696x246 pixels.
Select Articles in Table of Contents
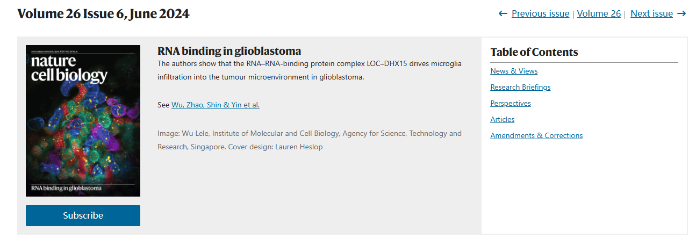click(x=503, y=119)
